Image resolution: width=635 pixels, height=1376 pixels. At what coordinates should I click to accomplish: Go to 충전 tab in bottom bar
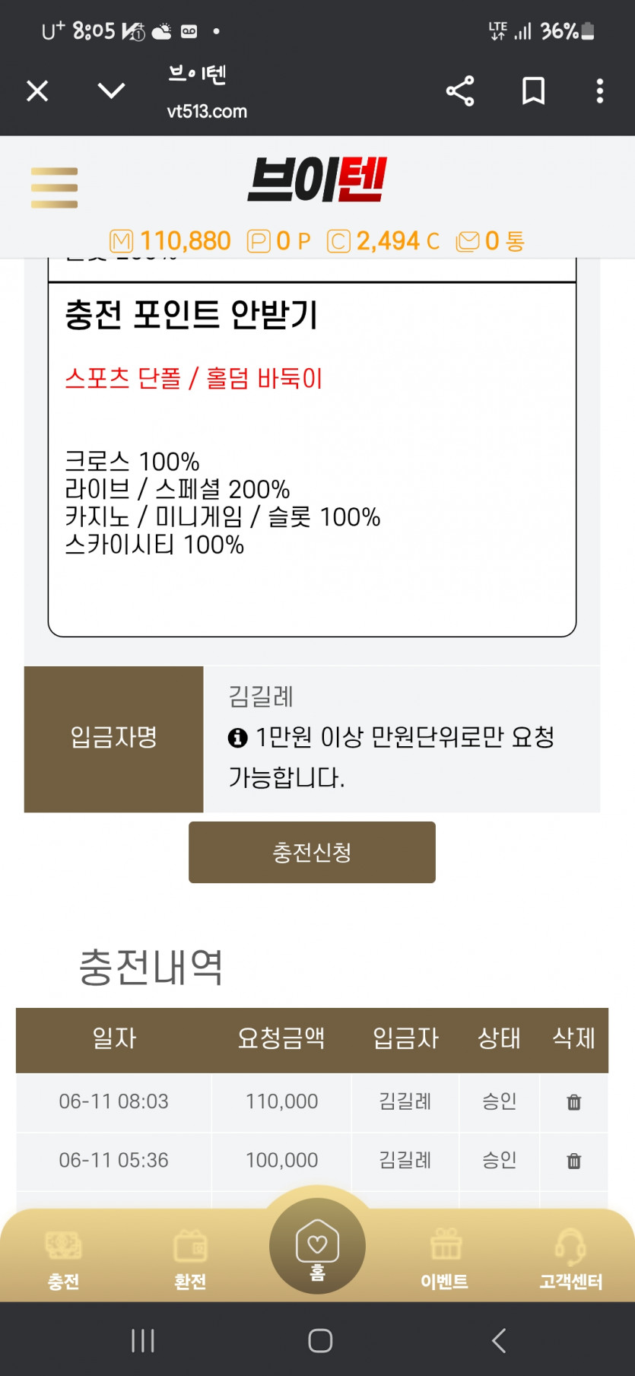64,1260
